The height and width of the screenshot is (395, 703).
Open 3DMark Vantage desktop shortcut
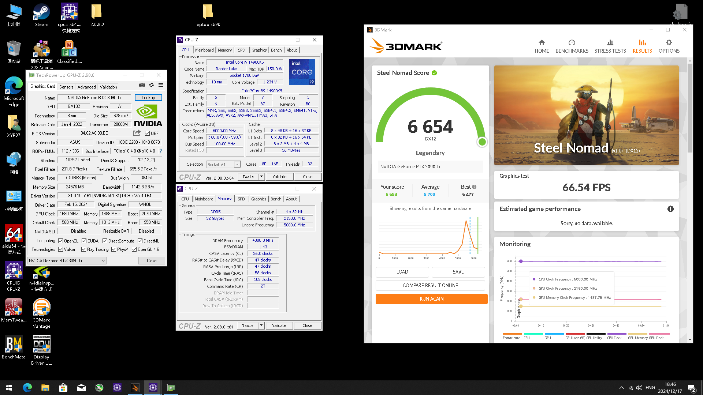41,314
